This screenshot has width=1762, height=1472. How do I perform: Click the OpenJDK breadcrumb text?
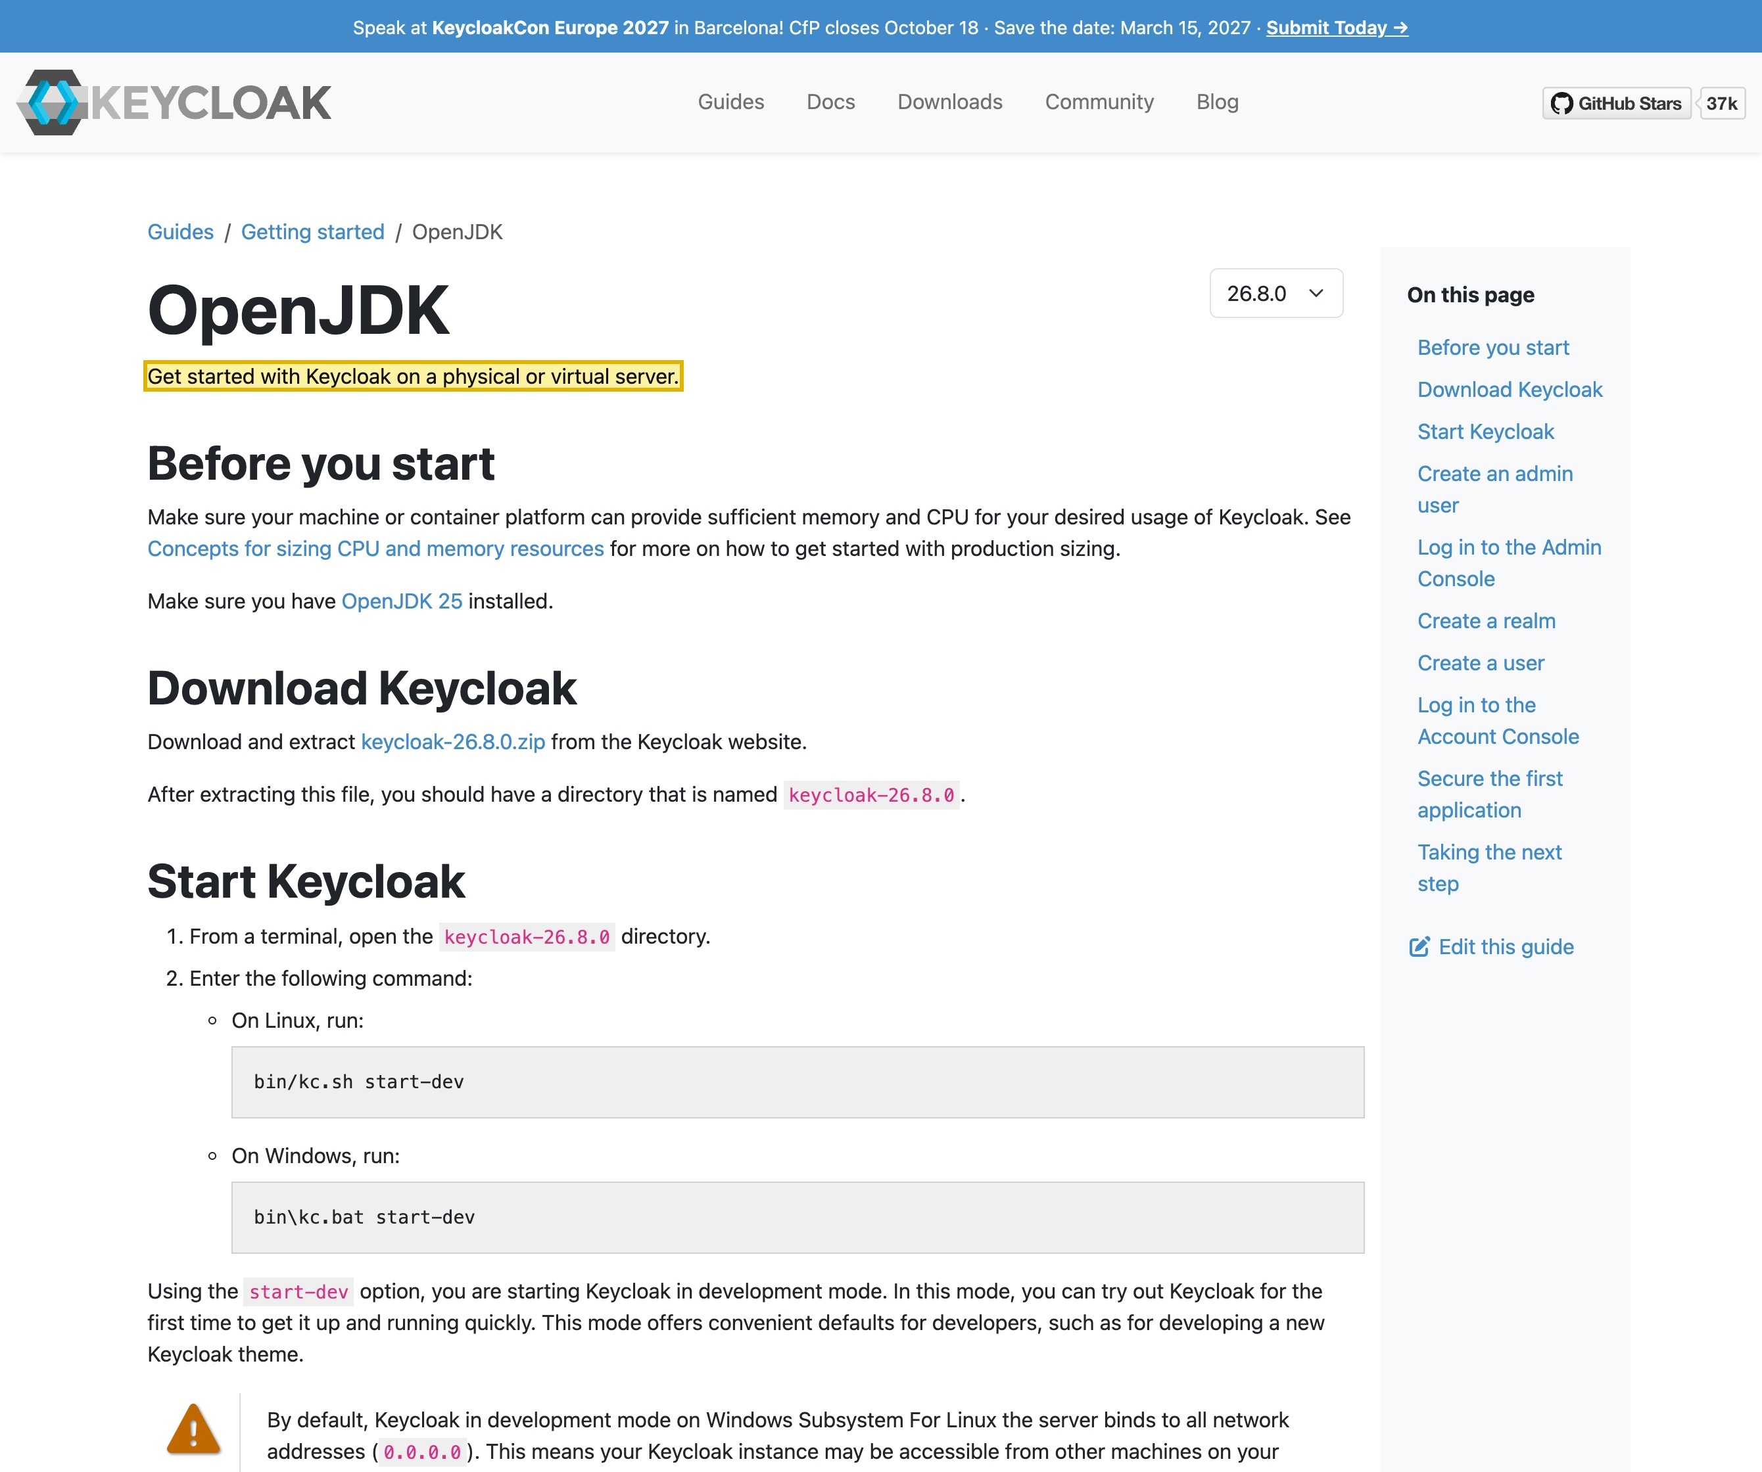[x=458, y=233]
